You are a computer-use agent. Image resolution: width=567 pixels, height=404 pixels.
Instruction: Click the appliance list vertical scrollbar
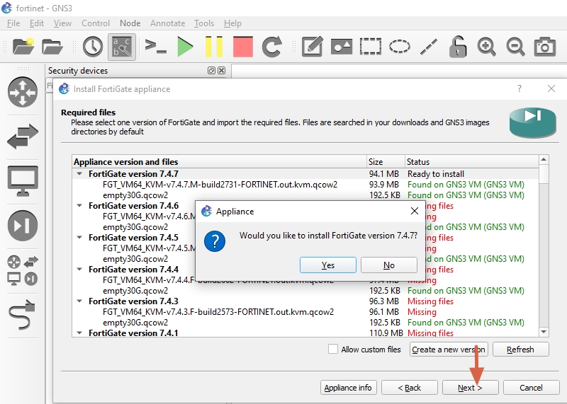point(544,248)
